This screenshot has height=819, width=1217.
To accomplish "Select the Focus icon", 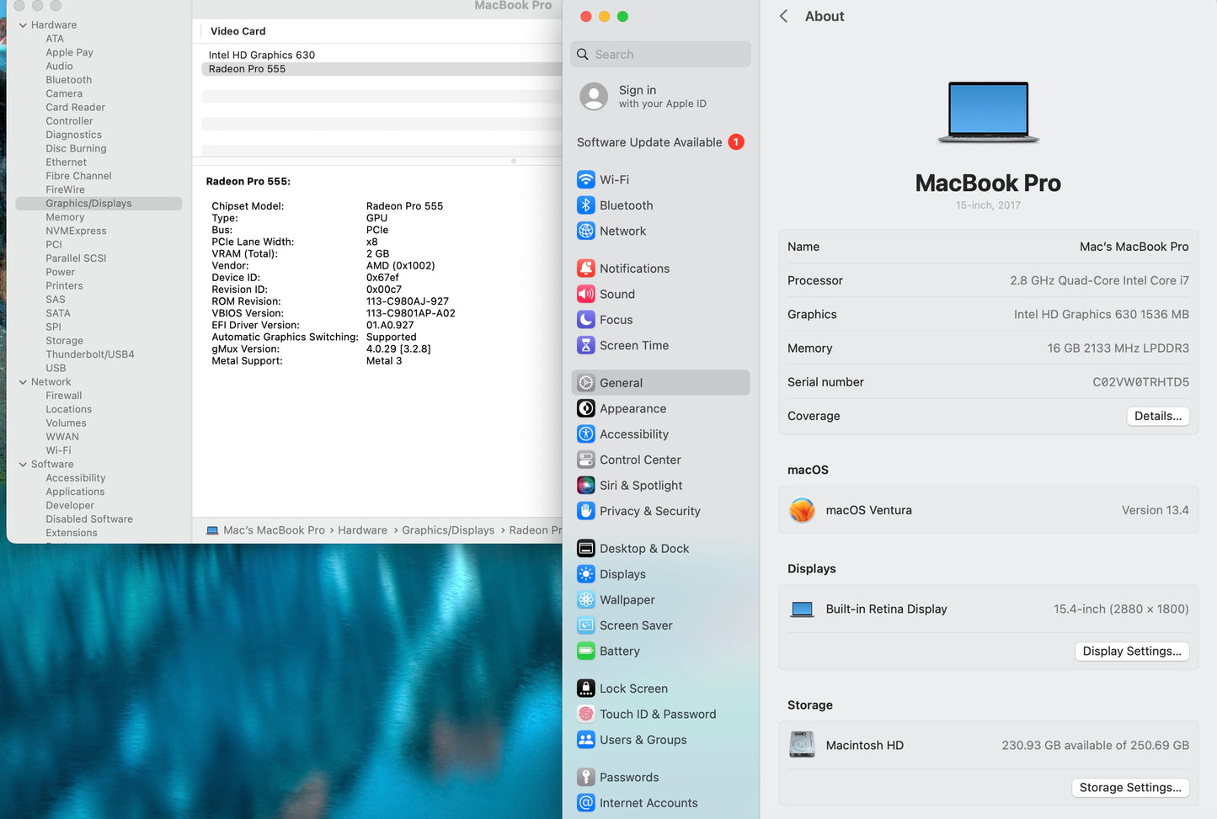I will (586, 320).
